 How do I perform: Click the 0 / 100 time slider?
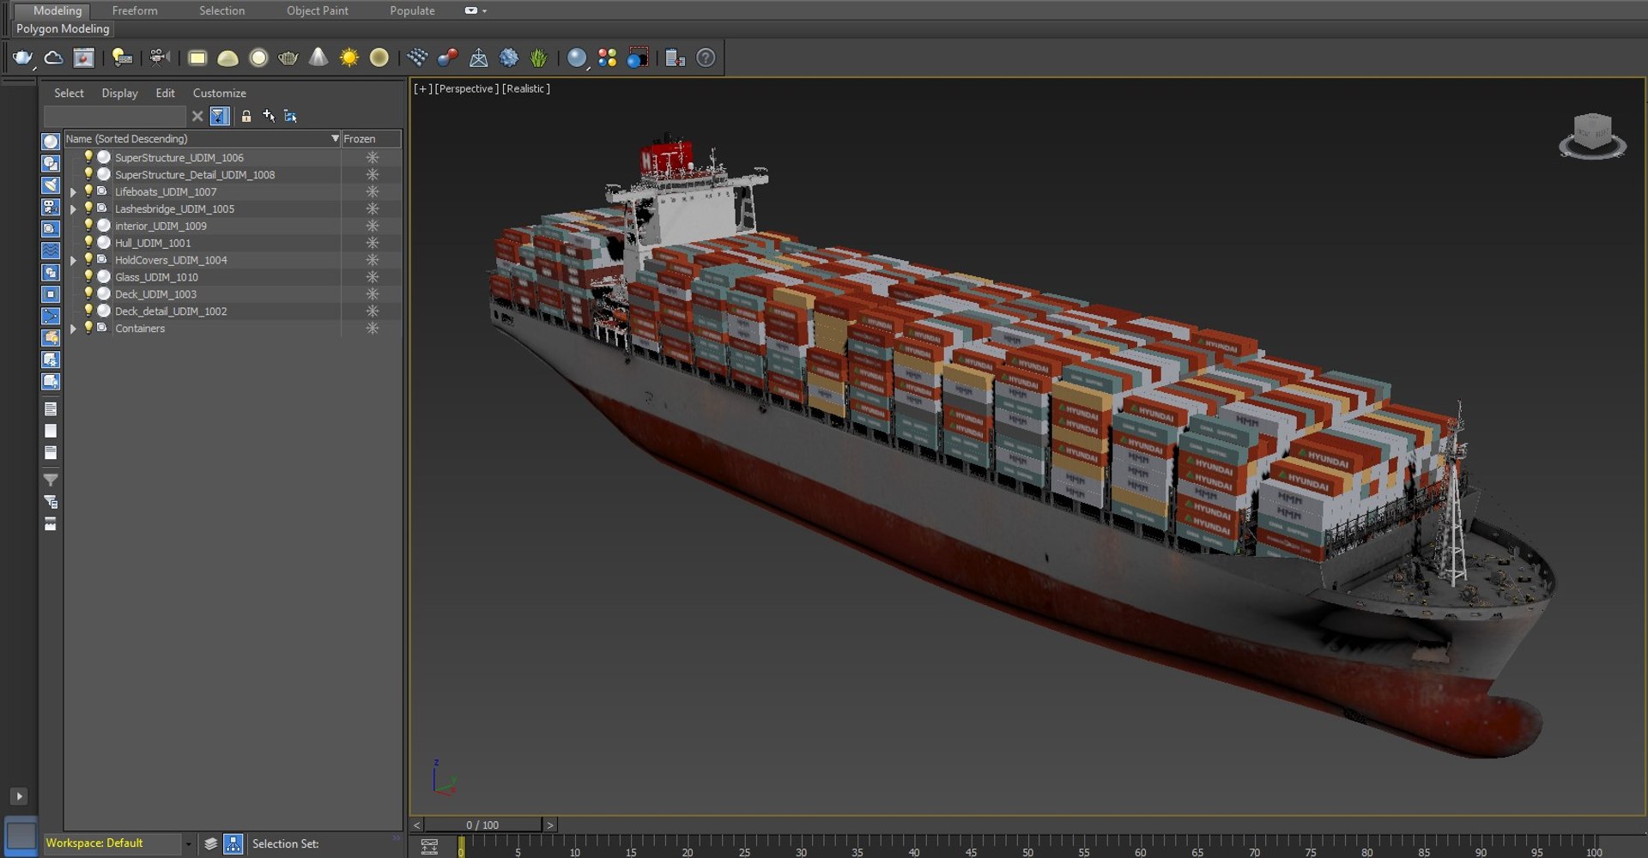(482, 825)
